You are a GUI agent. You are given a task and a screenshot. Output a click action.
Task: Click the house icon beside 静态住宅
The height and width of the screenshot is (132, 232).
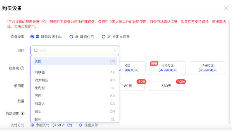pos(77,37)
